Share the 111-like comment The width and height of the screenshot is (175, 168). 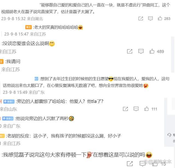[125, 109]
